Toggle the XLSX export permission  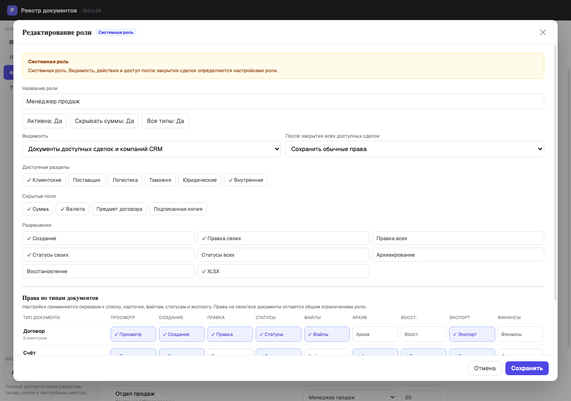(283, 271)
